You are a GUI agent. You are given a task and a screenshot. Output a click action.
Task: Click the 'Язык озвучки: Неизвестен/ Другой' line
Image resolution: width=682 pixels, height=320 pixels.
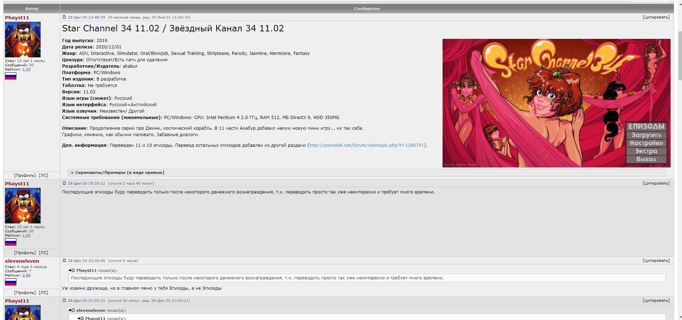point(103,111)
